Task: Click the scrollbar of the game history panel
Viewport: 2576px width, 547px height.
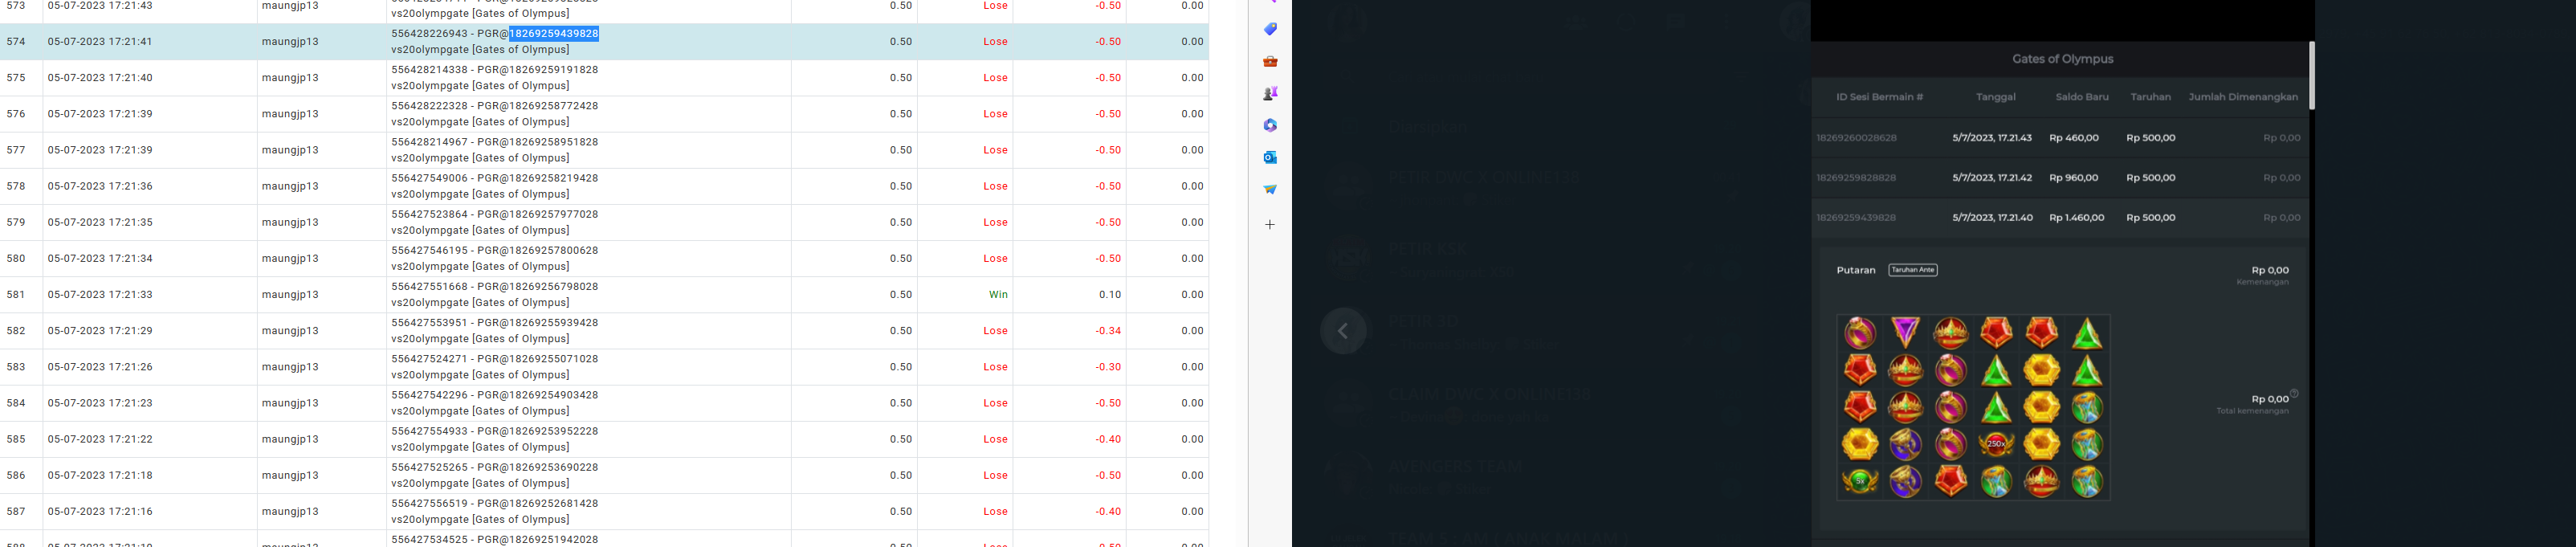Action: 2311,76
